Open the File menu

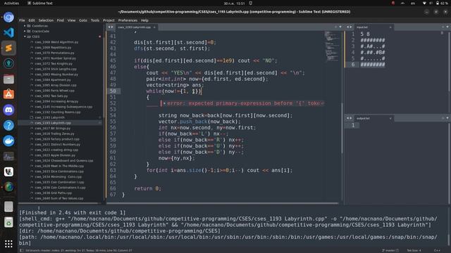point(22,20)
